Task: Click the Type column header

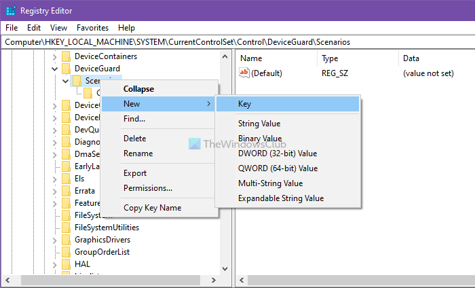Action: 330,58
